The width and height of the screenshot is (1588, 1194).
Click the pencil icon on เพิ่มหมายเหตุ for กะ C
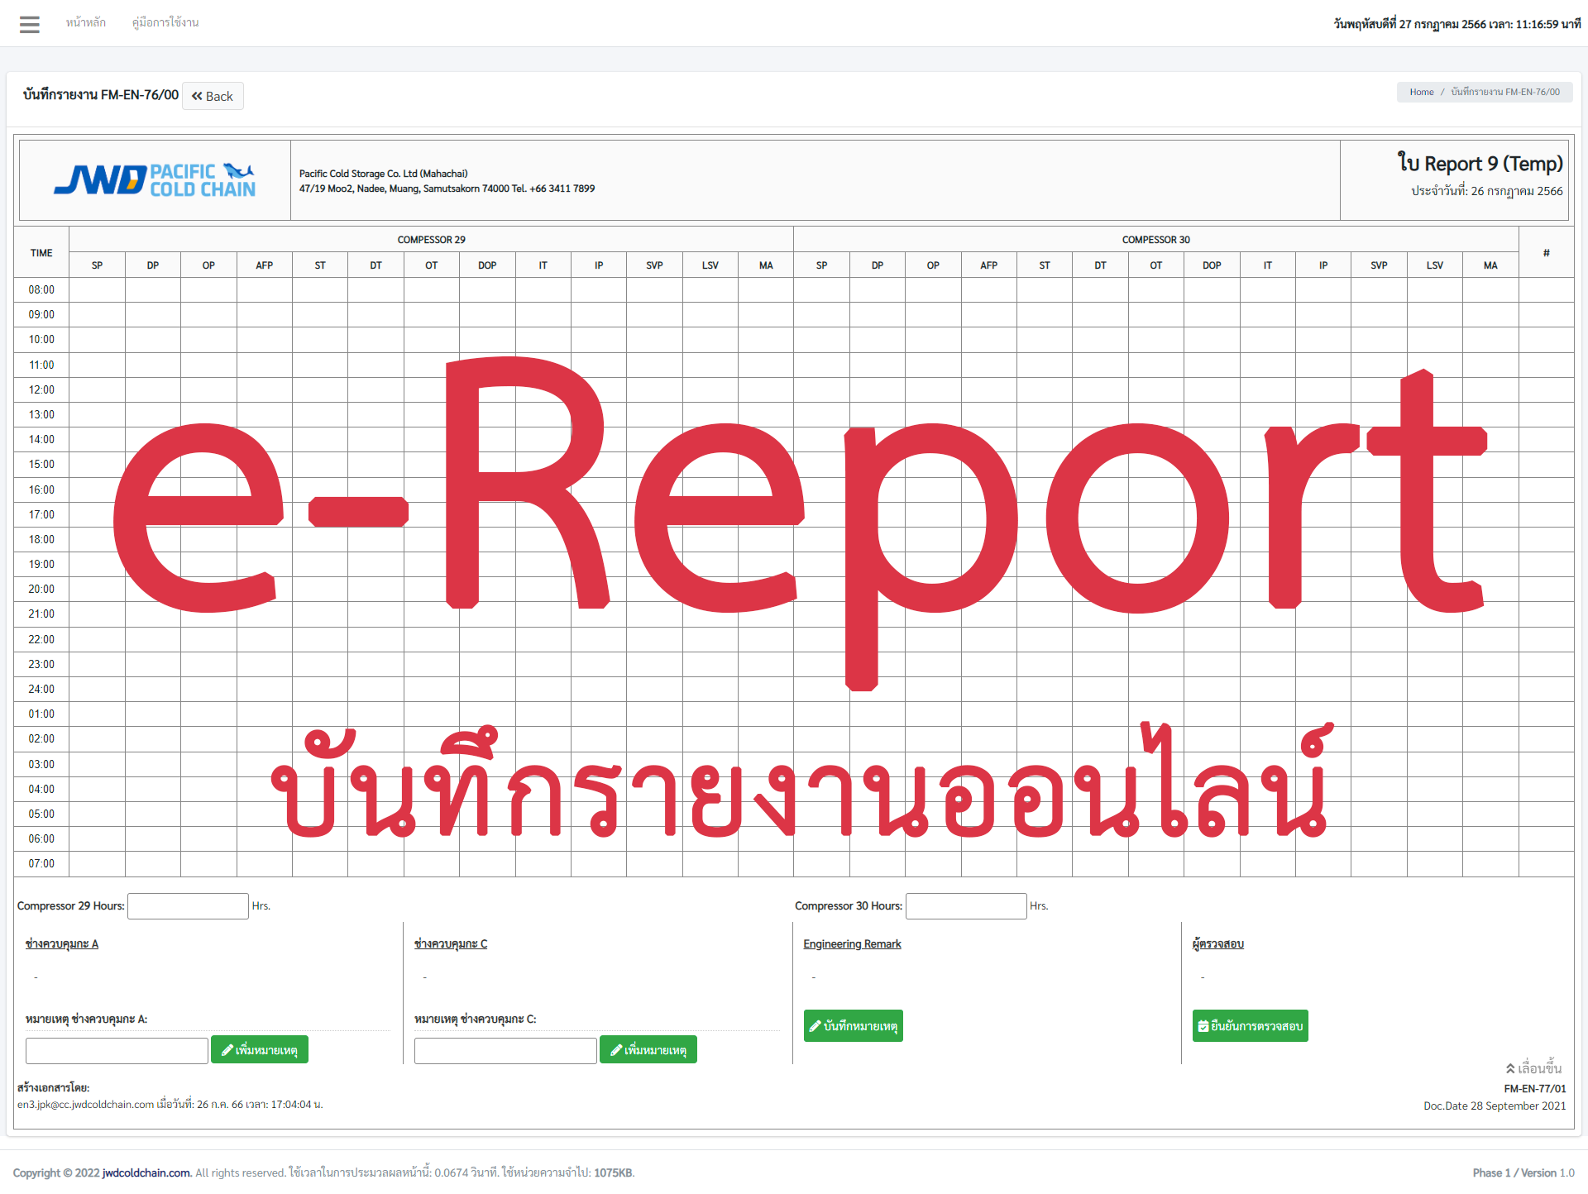coord(617,1049)
